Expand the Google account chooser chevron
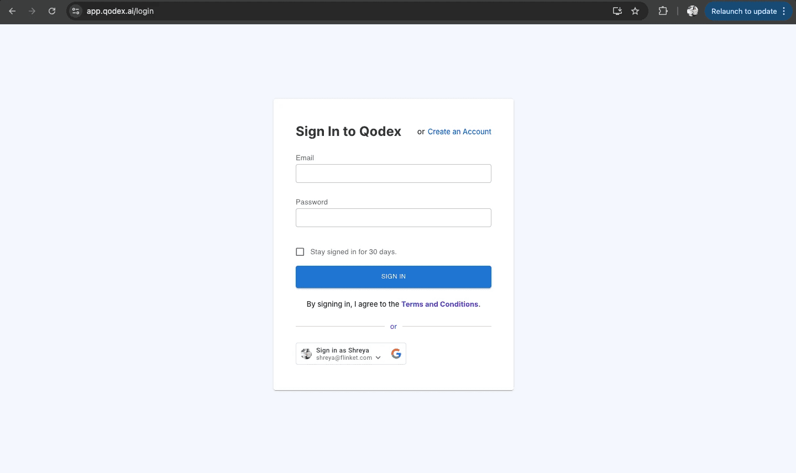The image size is (796, 473). 378,358
